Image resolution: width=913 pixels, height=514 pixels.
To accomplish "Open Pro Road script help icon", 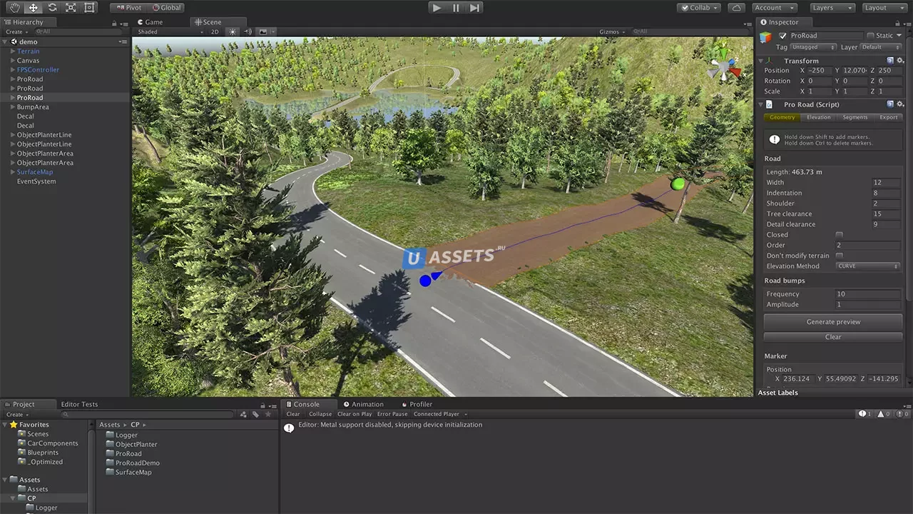I will [x=890, y=104].
